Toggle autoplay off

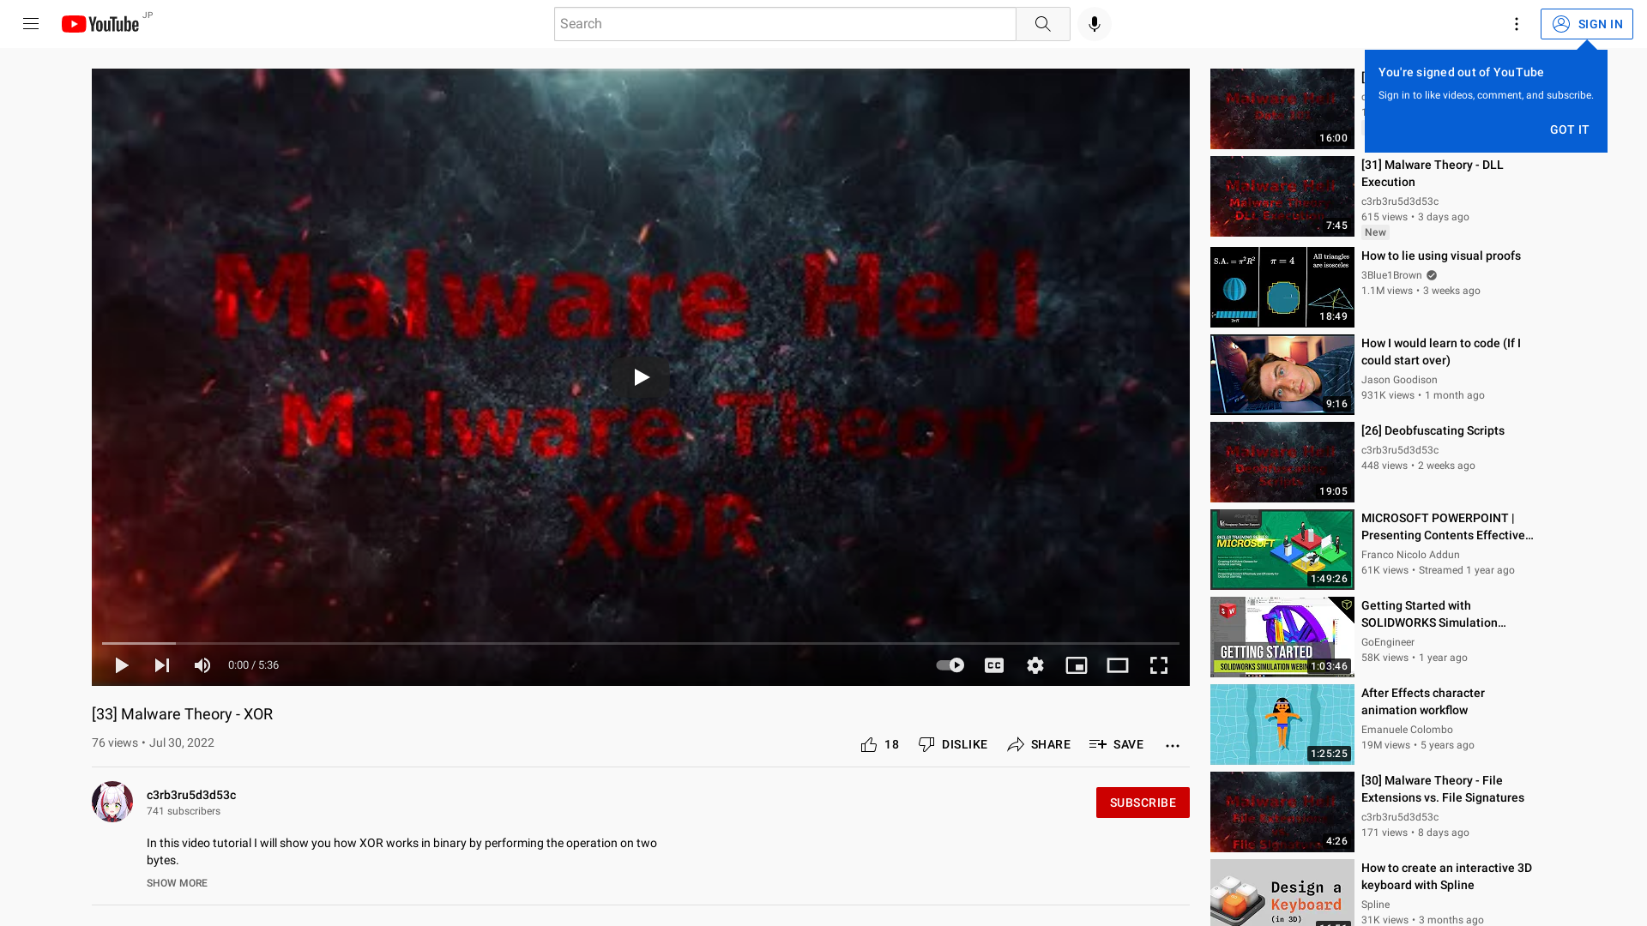[x=949, y=664]
